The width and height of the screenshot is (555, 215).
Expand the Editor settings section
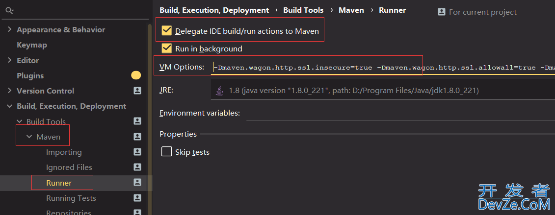point(9,60)
